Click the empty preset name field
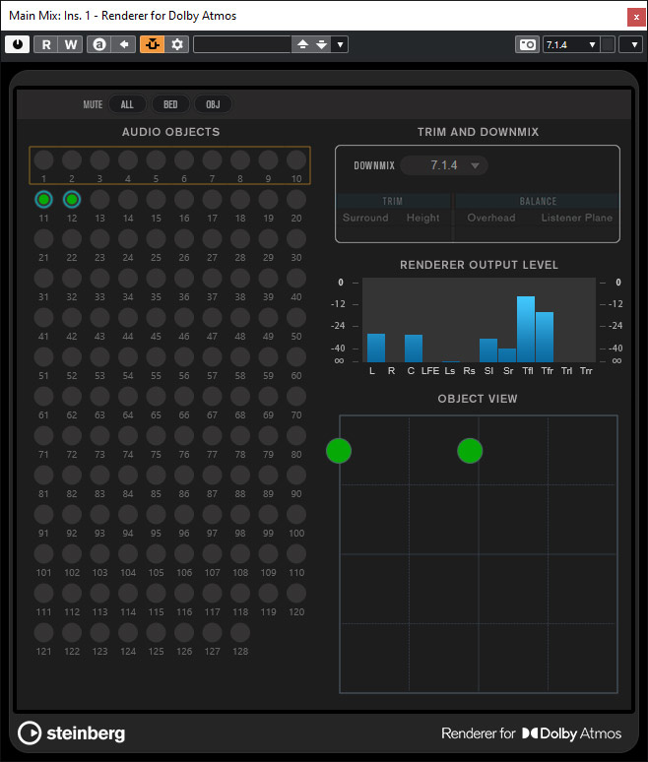The width and height of the screenshot is (648, 762). [242, 44]
